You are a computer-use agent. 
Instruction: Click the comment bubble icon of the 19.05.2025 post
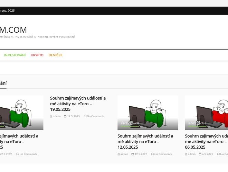[85, 116]
